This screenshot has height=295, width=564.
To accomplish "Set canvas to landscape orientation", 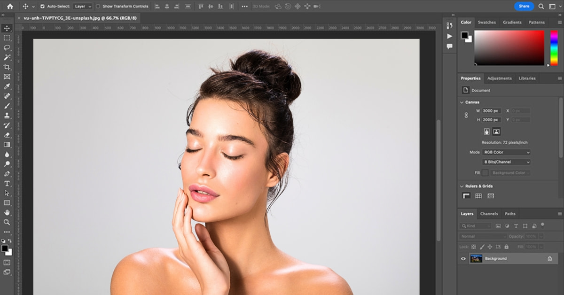I will click(496, 132).
